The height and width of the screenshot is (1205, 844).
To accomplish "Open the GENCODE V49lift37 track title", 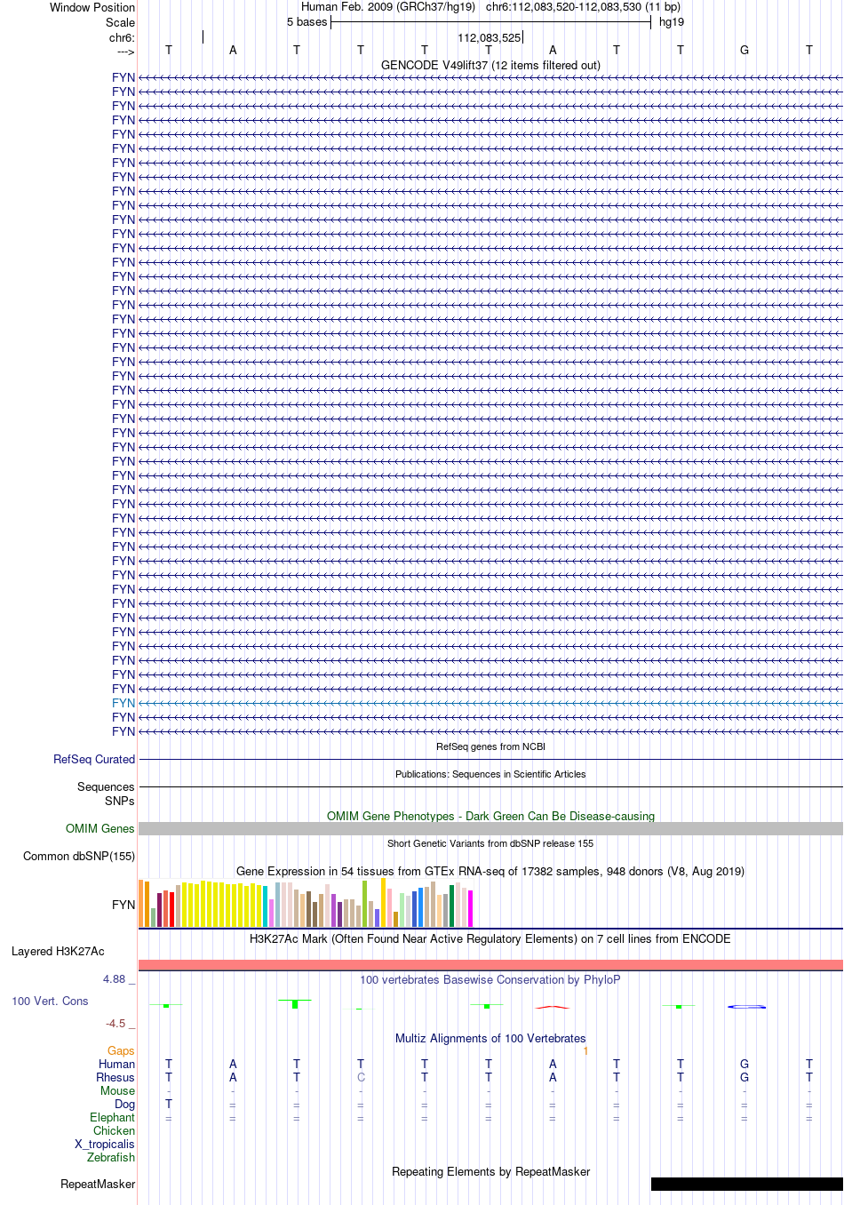I will [x=490, y=65].
